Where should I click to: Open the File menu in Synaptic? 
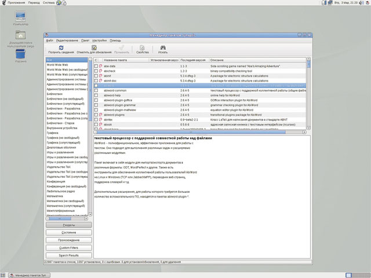pyautogui.click(x=50, y=41)
